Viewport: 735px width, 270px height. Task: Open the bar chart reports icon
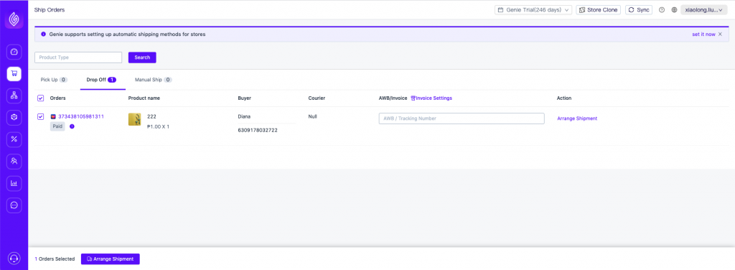[x=14, y=183]
